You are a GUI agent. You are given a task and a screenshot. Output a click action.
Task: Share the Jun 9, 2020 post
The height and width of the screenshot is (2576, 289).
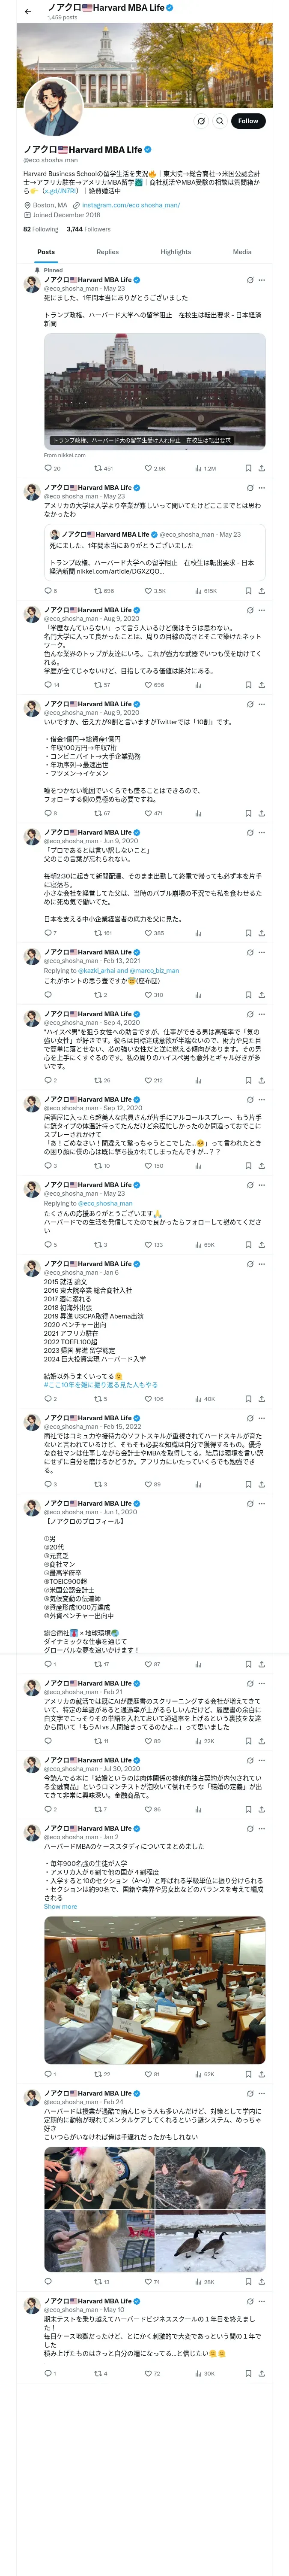tap(261, 933)
